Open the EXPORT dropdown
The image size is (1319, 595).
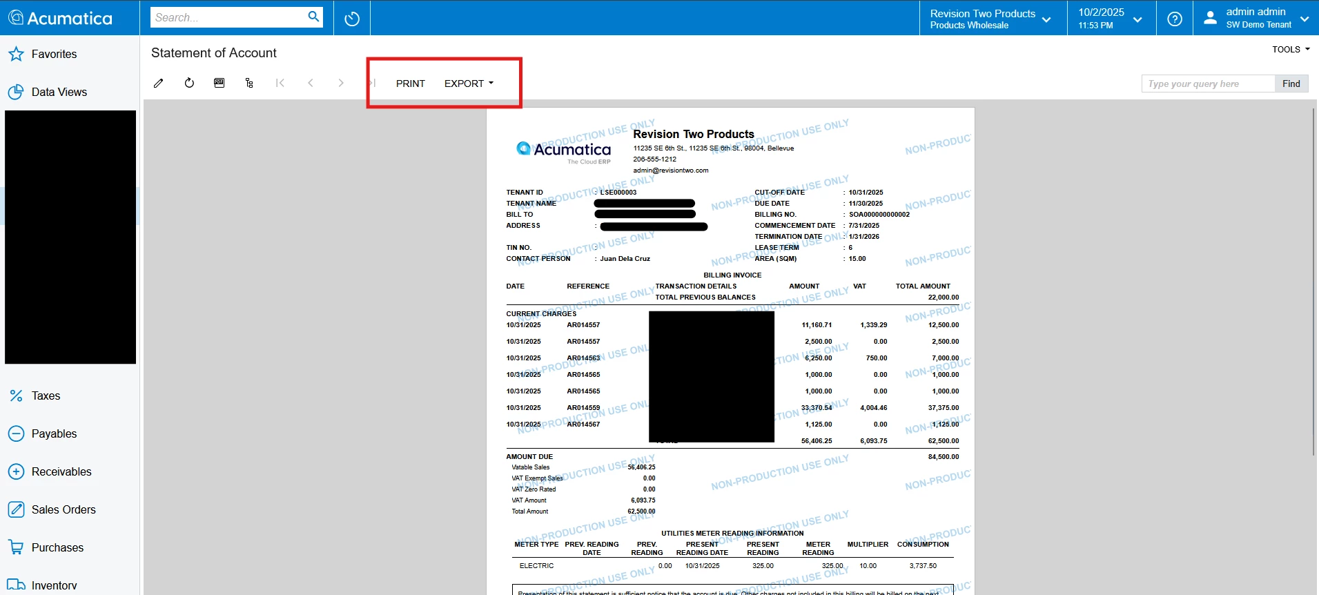coord(469,83)
